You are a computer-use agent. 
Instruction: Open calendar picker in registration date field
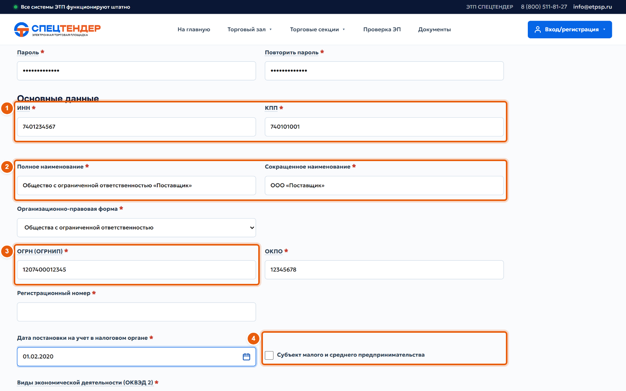[246, 357]
